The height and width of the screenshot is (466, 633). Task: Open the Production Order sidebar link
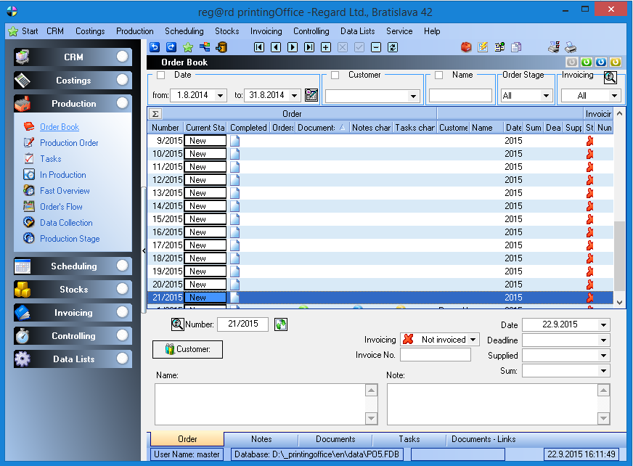click(x=69, y=143)
